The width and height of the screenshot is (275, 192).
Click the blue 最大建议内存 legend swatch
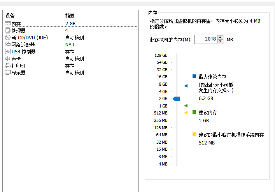194,76
